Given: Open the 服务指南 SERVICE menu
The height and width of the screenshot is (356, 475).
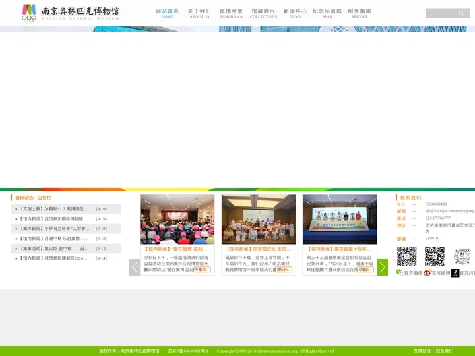Looking at the screenshot, I should coord(360,13).
